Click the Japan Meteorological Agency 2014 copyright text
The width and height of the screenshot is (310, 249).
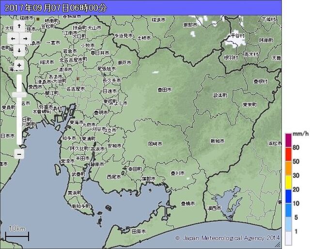click(x=228, y=238)
